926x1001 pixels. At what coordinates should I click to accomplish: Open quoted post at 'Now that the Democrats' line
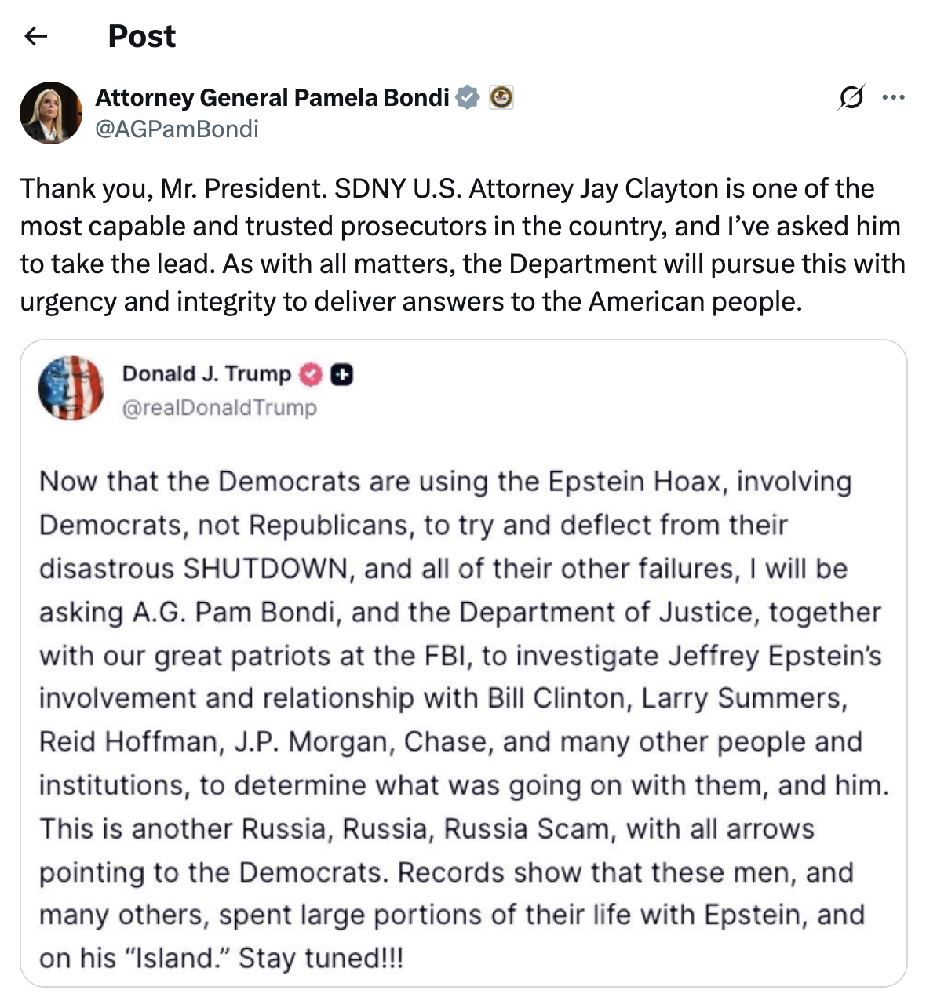click(x=444, y=481)
